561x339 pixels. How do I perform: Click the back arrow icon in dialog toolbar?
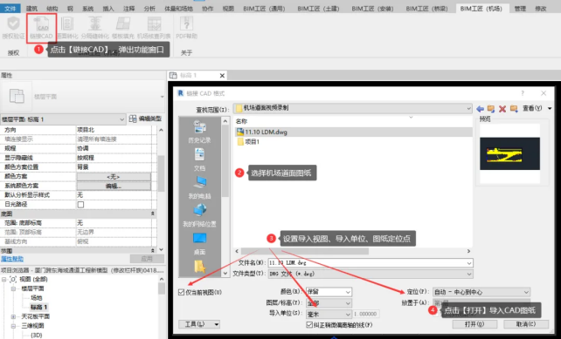[x=480, y=108]
